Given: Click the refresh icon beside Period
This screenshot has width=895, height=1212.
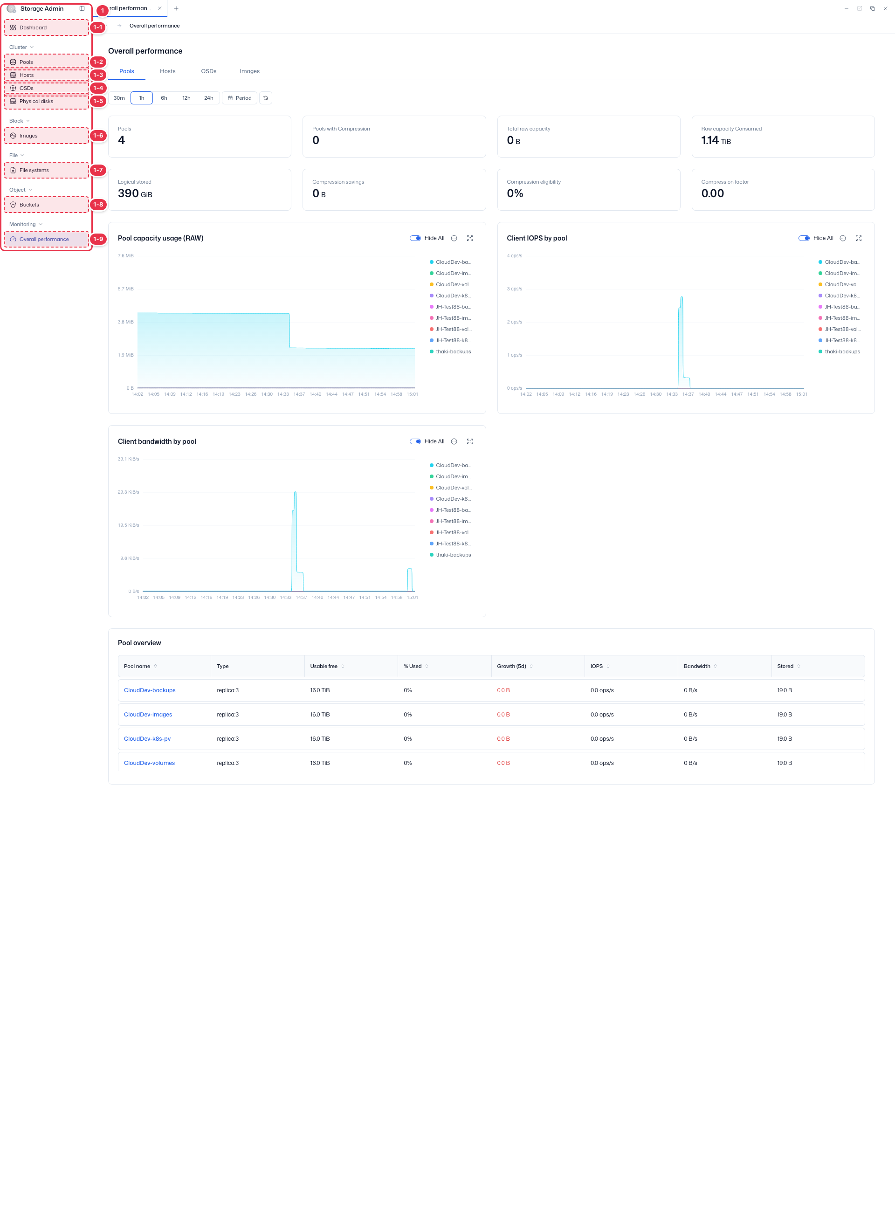Looking at the screenshot, I should point(265,98).
